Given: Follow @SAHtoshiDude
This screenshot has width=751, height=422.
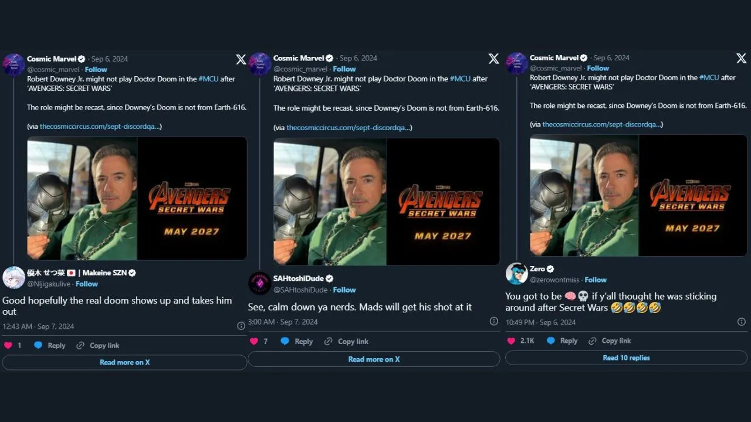Looking at the screenshot, I should [x=344, y=290].
